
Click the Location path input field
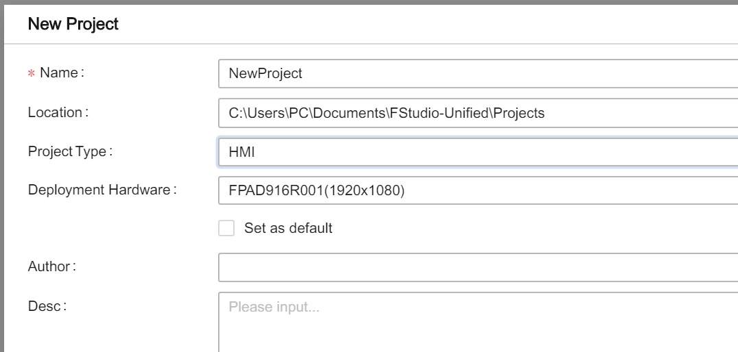coord(478,113)
